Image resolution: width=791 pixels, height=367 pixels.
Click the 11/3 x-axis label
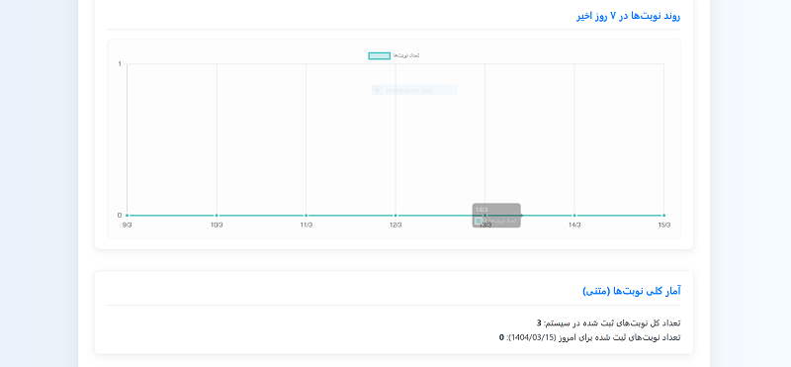(307, 226)
